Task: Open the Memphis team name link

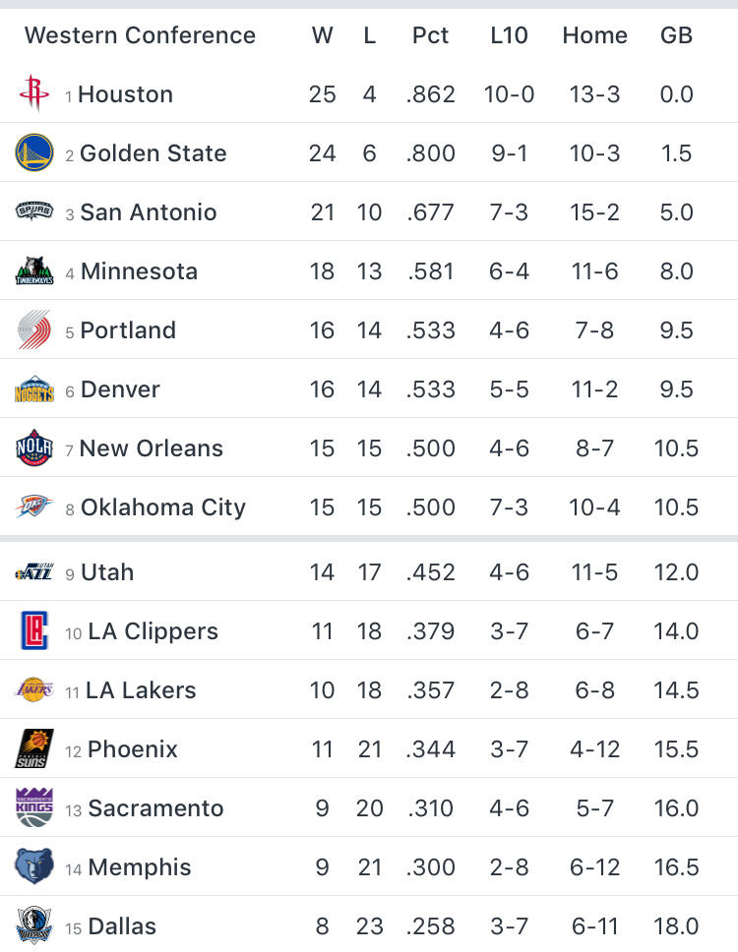Action: (x=139, y=867)
